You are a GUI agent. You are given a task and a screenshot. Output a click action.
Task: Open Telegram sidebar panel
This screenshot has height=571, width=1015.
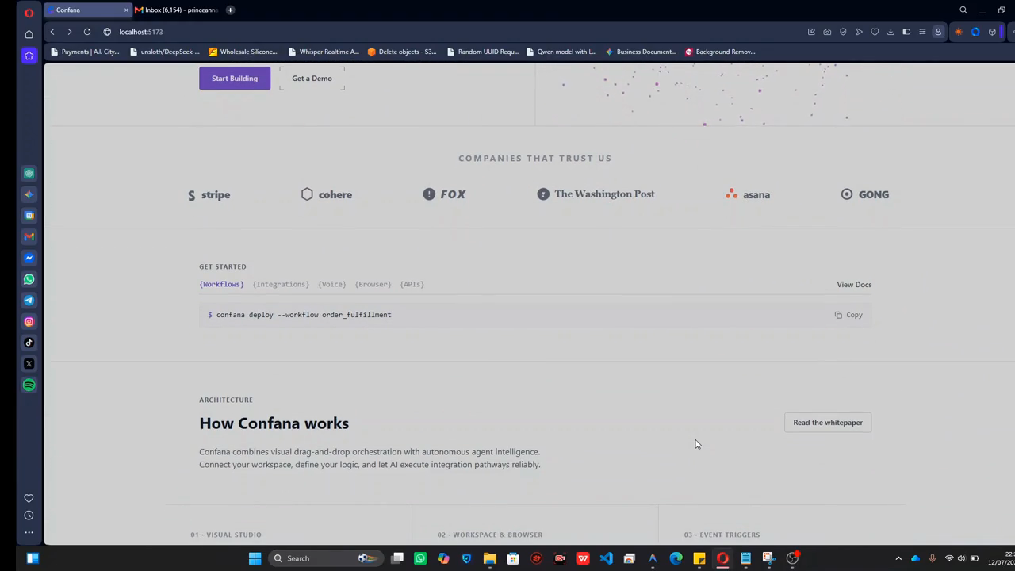(29, 301)
